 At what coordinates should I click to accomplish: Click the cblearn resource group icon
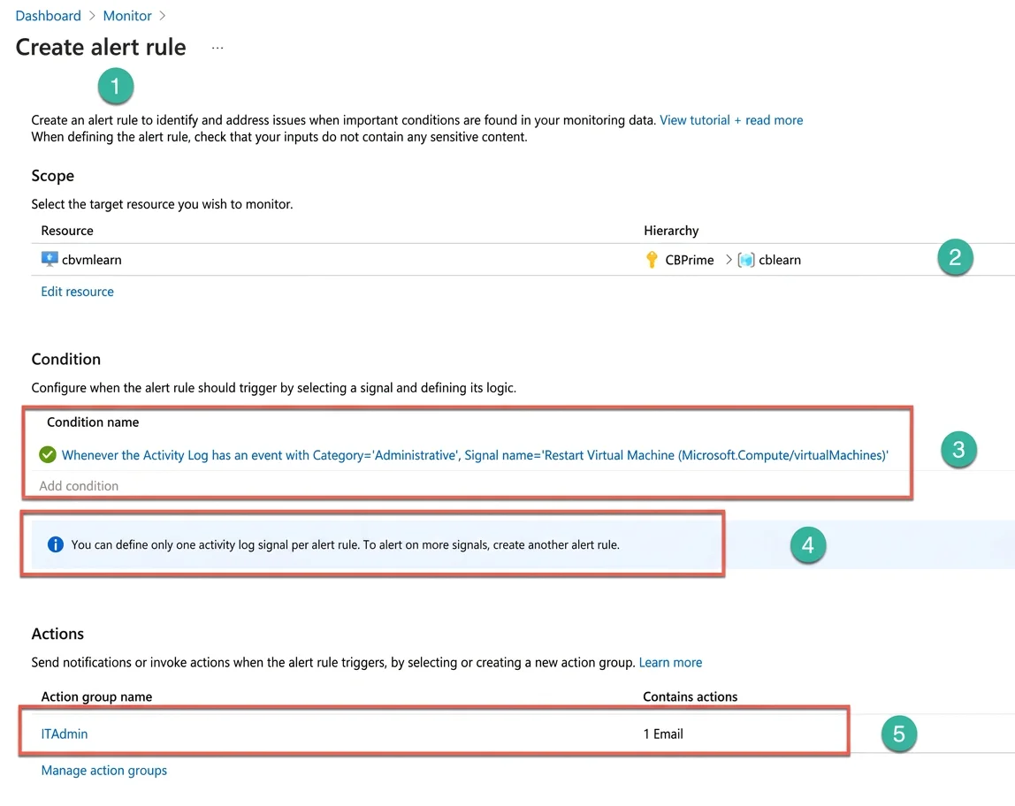pos(746,260)
